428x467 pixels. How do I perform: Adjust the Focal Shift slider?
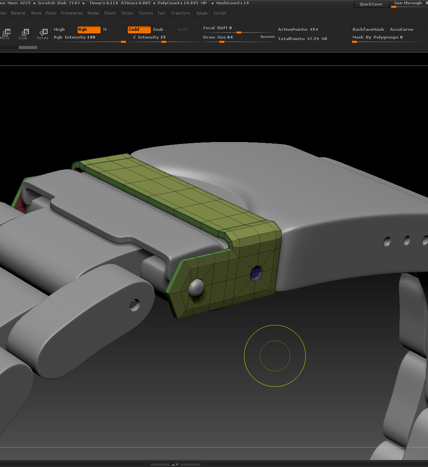(239, 30)
